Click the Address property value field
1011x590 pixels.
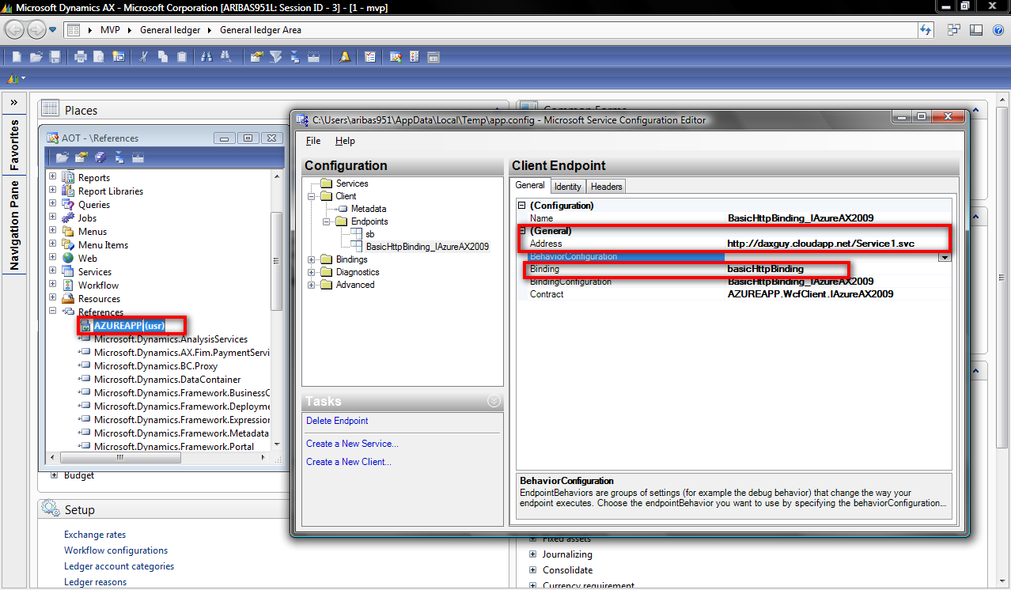(x=838, y=244)
